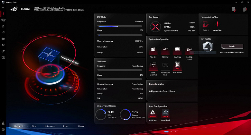Open the notification list icon at top right

[234, 10]
